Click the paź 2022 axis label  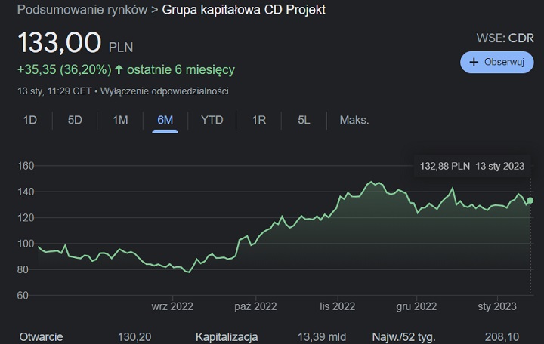coord(255,306)
